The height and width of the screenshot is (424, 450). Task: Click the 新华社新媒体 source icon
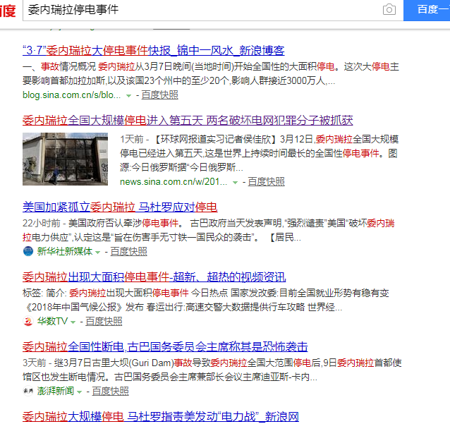tap(28, 251)
